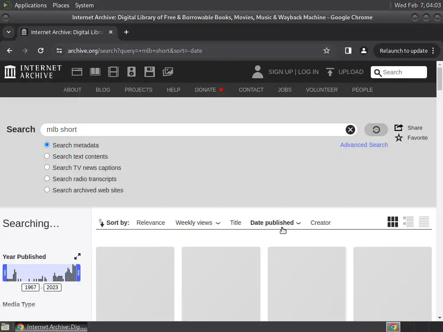Open the ABOUT menu link
Viewport: 443px width, 332px height.
[x=72, y=90]
